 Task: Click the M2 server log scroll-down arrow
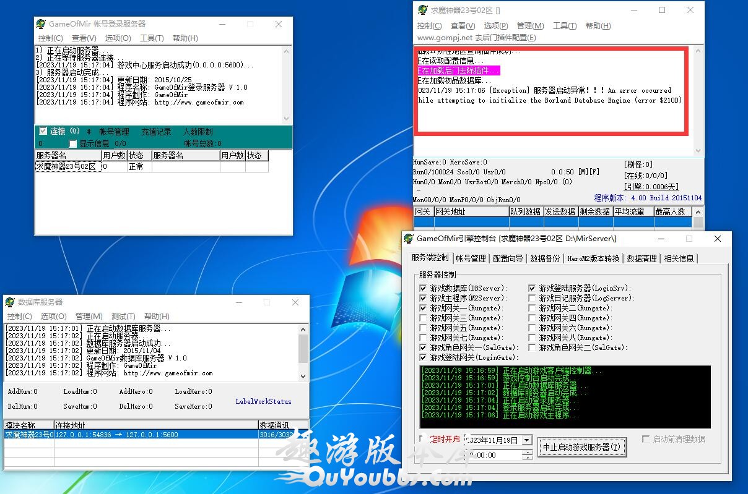[698, 151]
